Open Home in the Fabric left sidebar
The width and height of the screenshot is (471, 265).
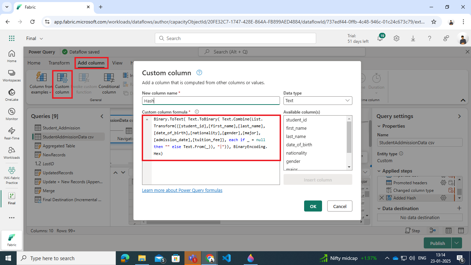coord(12,56)
